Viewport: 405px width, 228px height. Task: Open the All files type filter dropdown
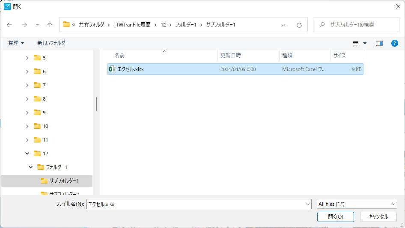click(x=357, y=204)
